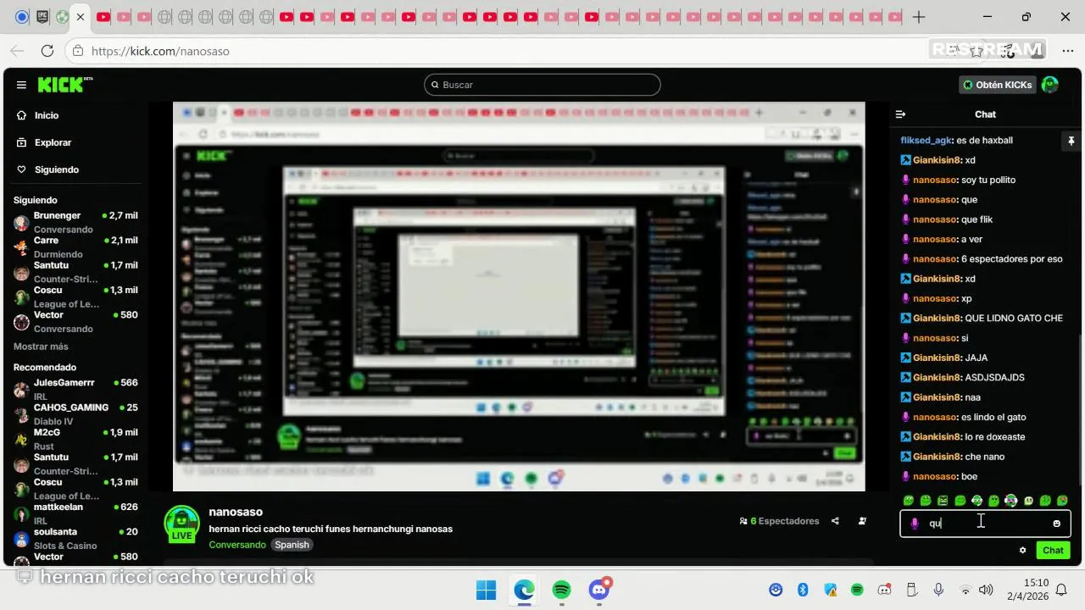
Task: Click the chat panel scrollbar
Action: click(1079, 411)
